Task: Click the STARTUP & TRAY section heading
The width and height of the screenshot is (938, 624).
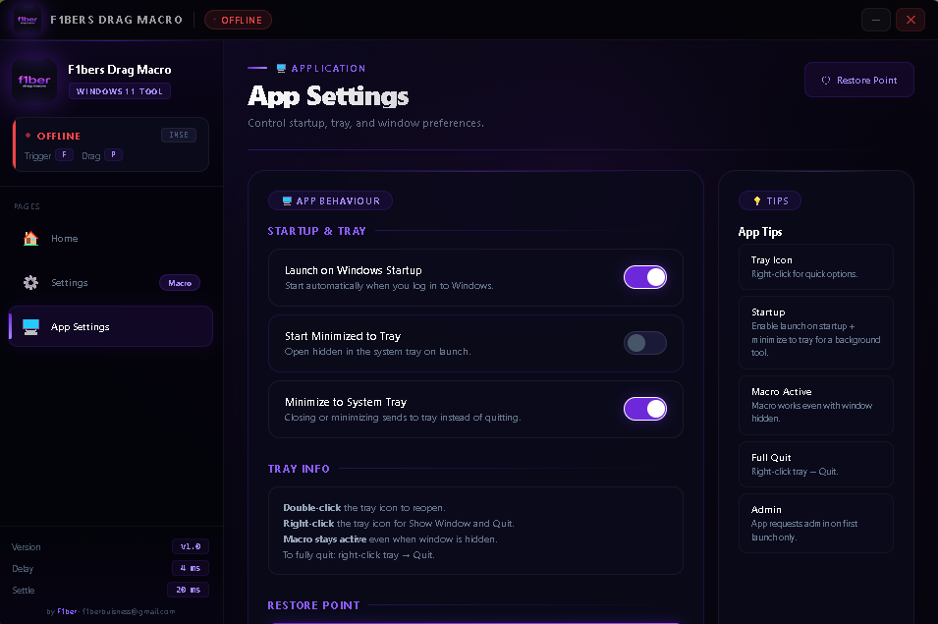Action: (x=316, y=231)
